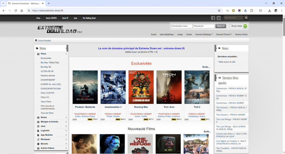Open Comment télécharger help link
Image resolution: width=285 pixels, height=154 pixels.
(x=204, y=34)
